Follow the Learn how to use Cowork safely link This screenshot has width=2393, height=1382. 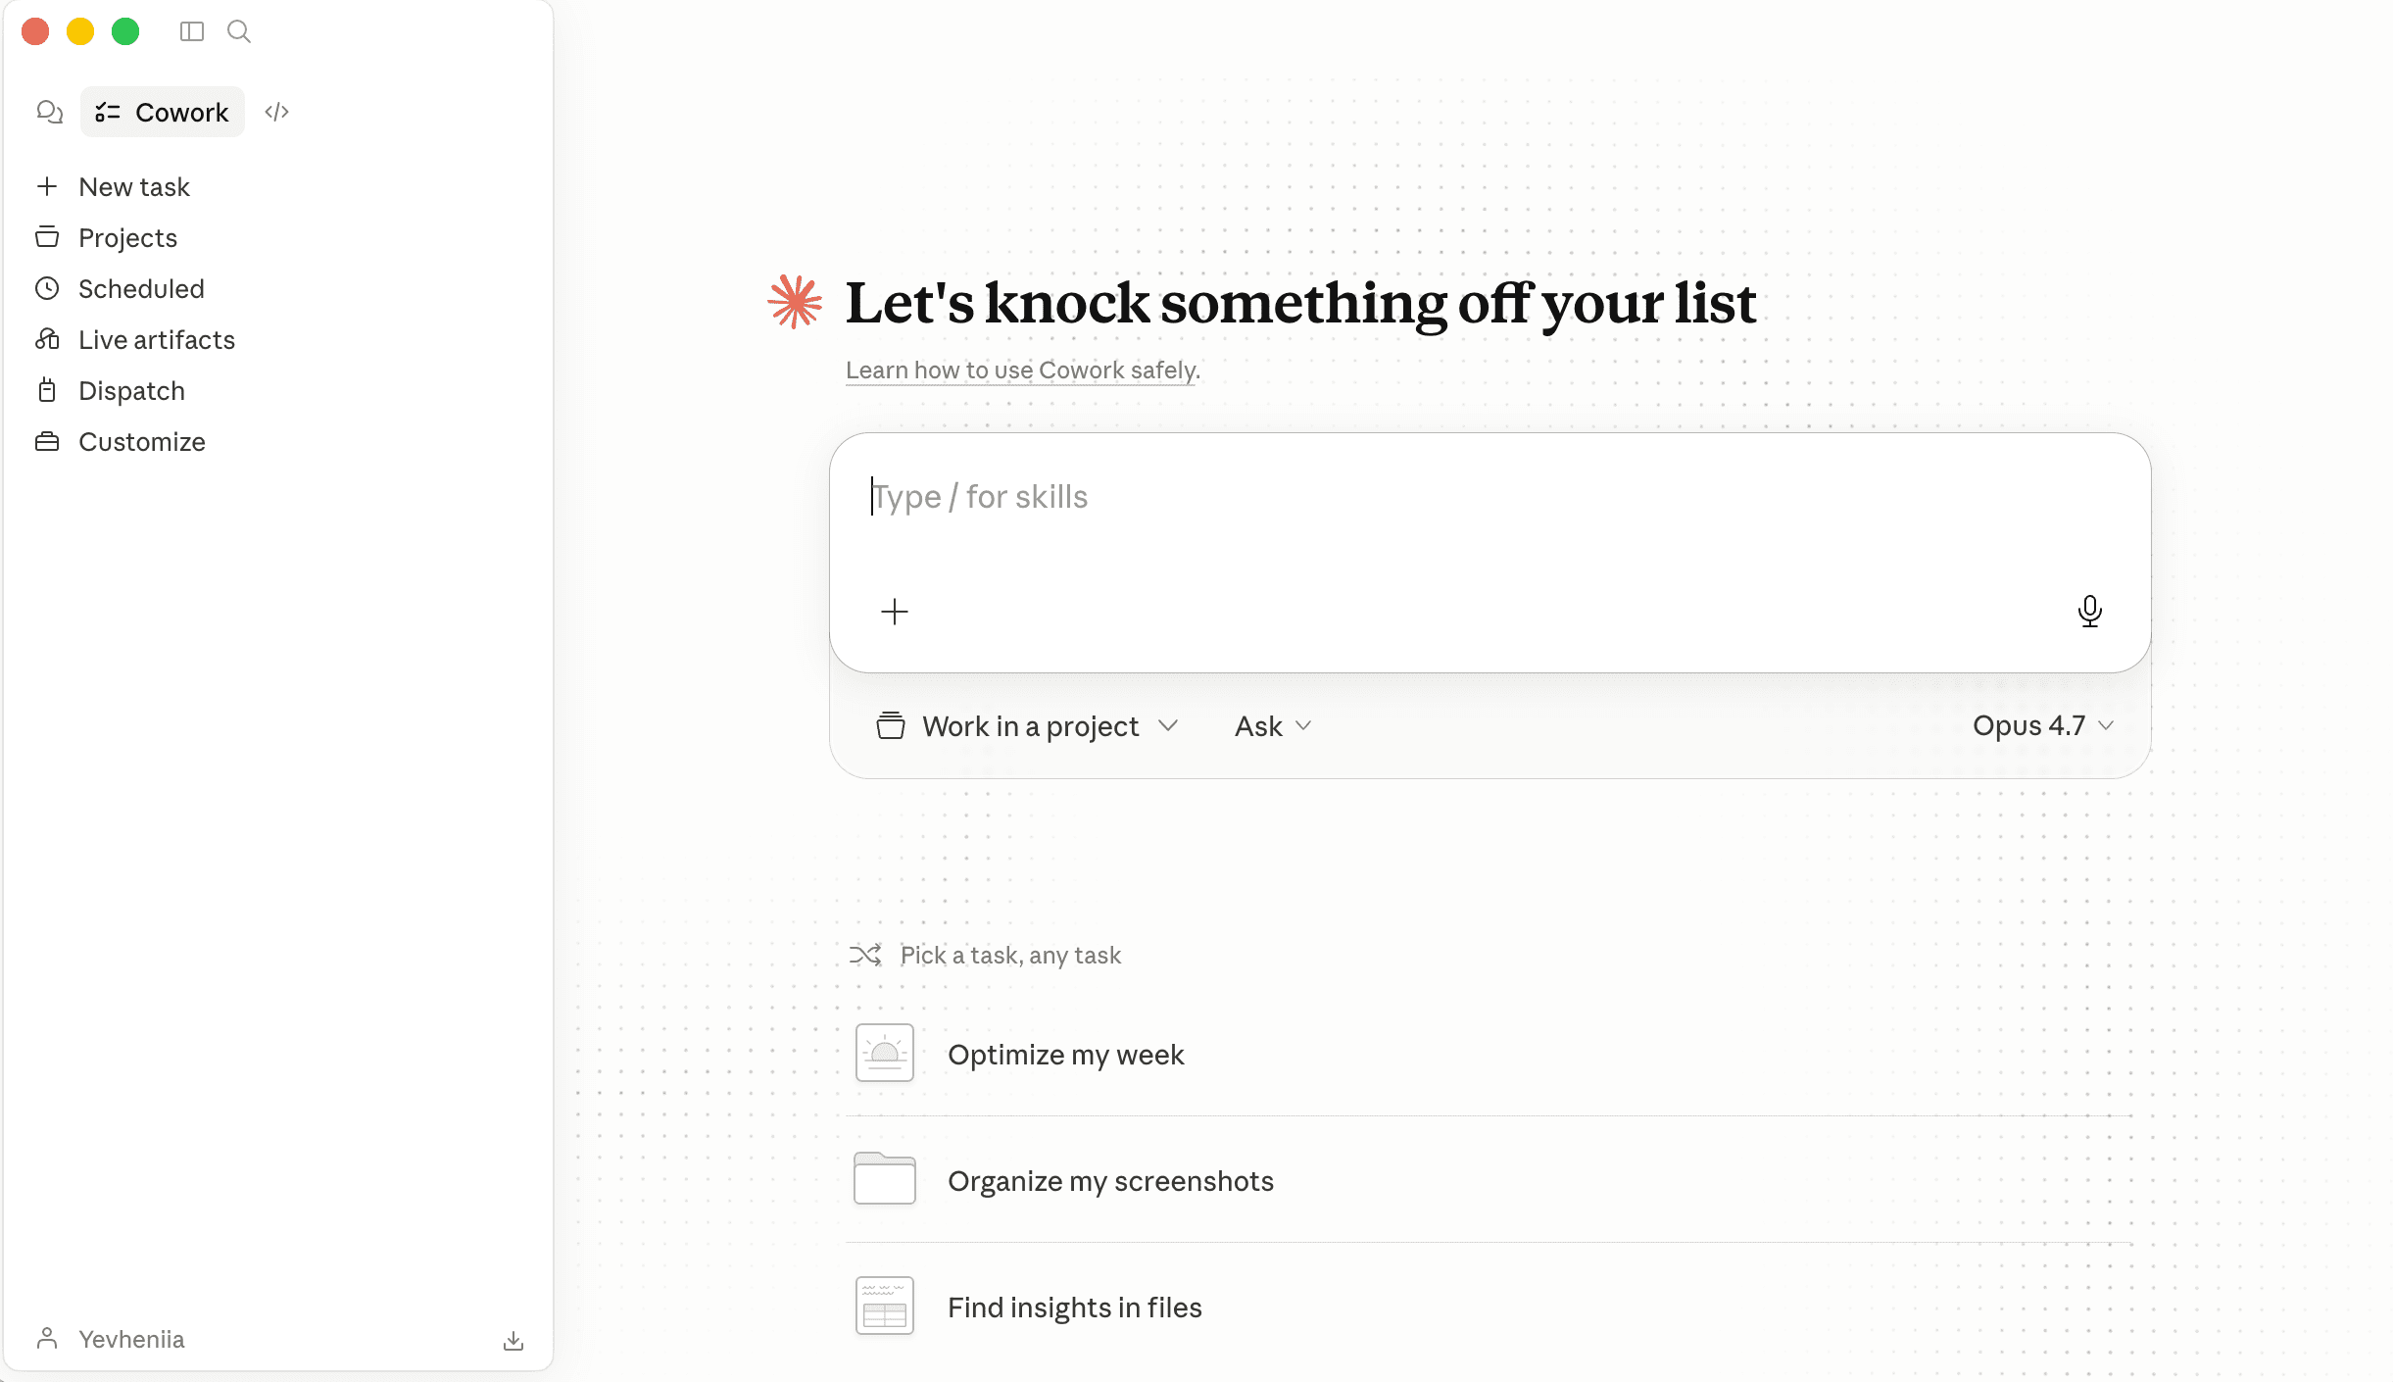click(1022, 370)
